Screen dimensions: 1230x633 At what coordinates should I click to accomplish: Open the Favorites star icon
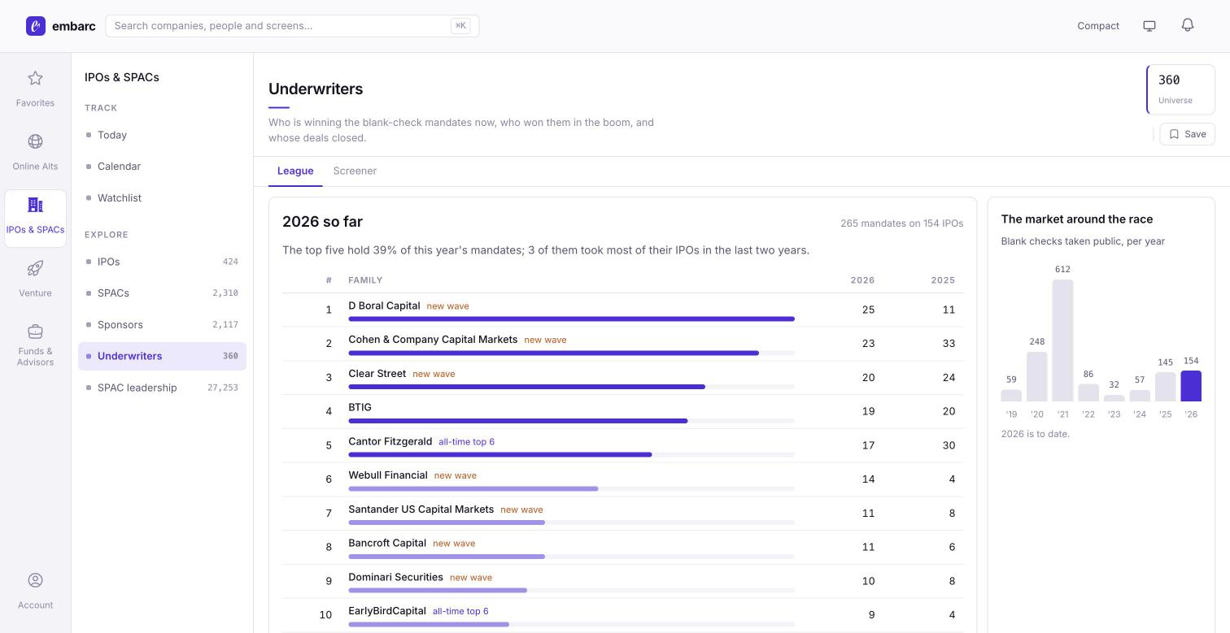(x=35, y=78)
